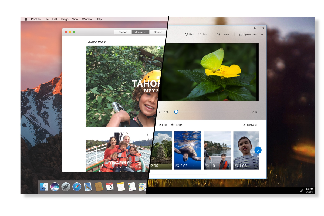Open Calendar showing June 13
Image resolution: width=324 pixels, height=216 pixels.
(110, 186)
